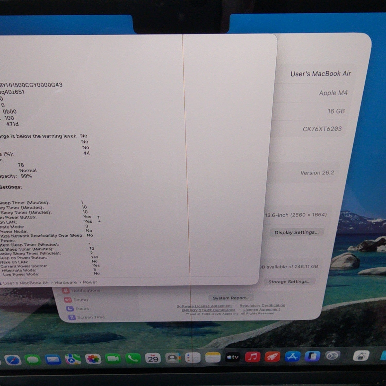
Task: Open Reminders from the Dock
Action: pos(193,358)
